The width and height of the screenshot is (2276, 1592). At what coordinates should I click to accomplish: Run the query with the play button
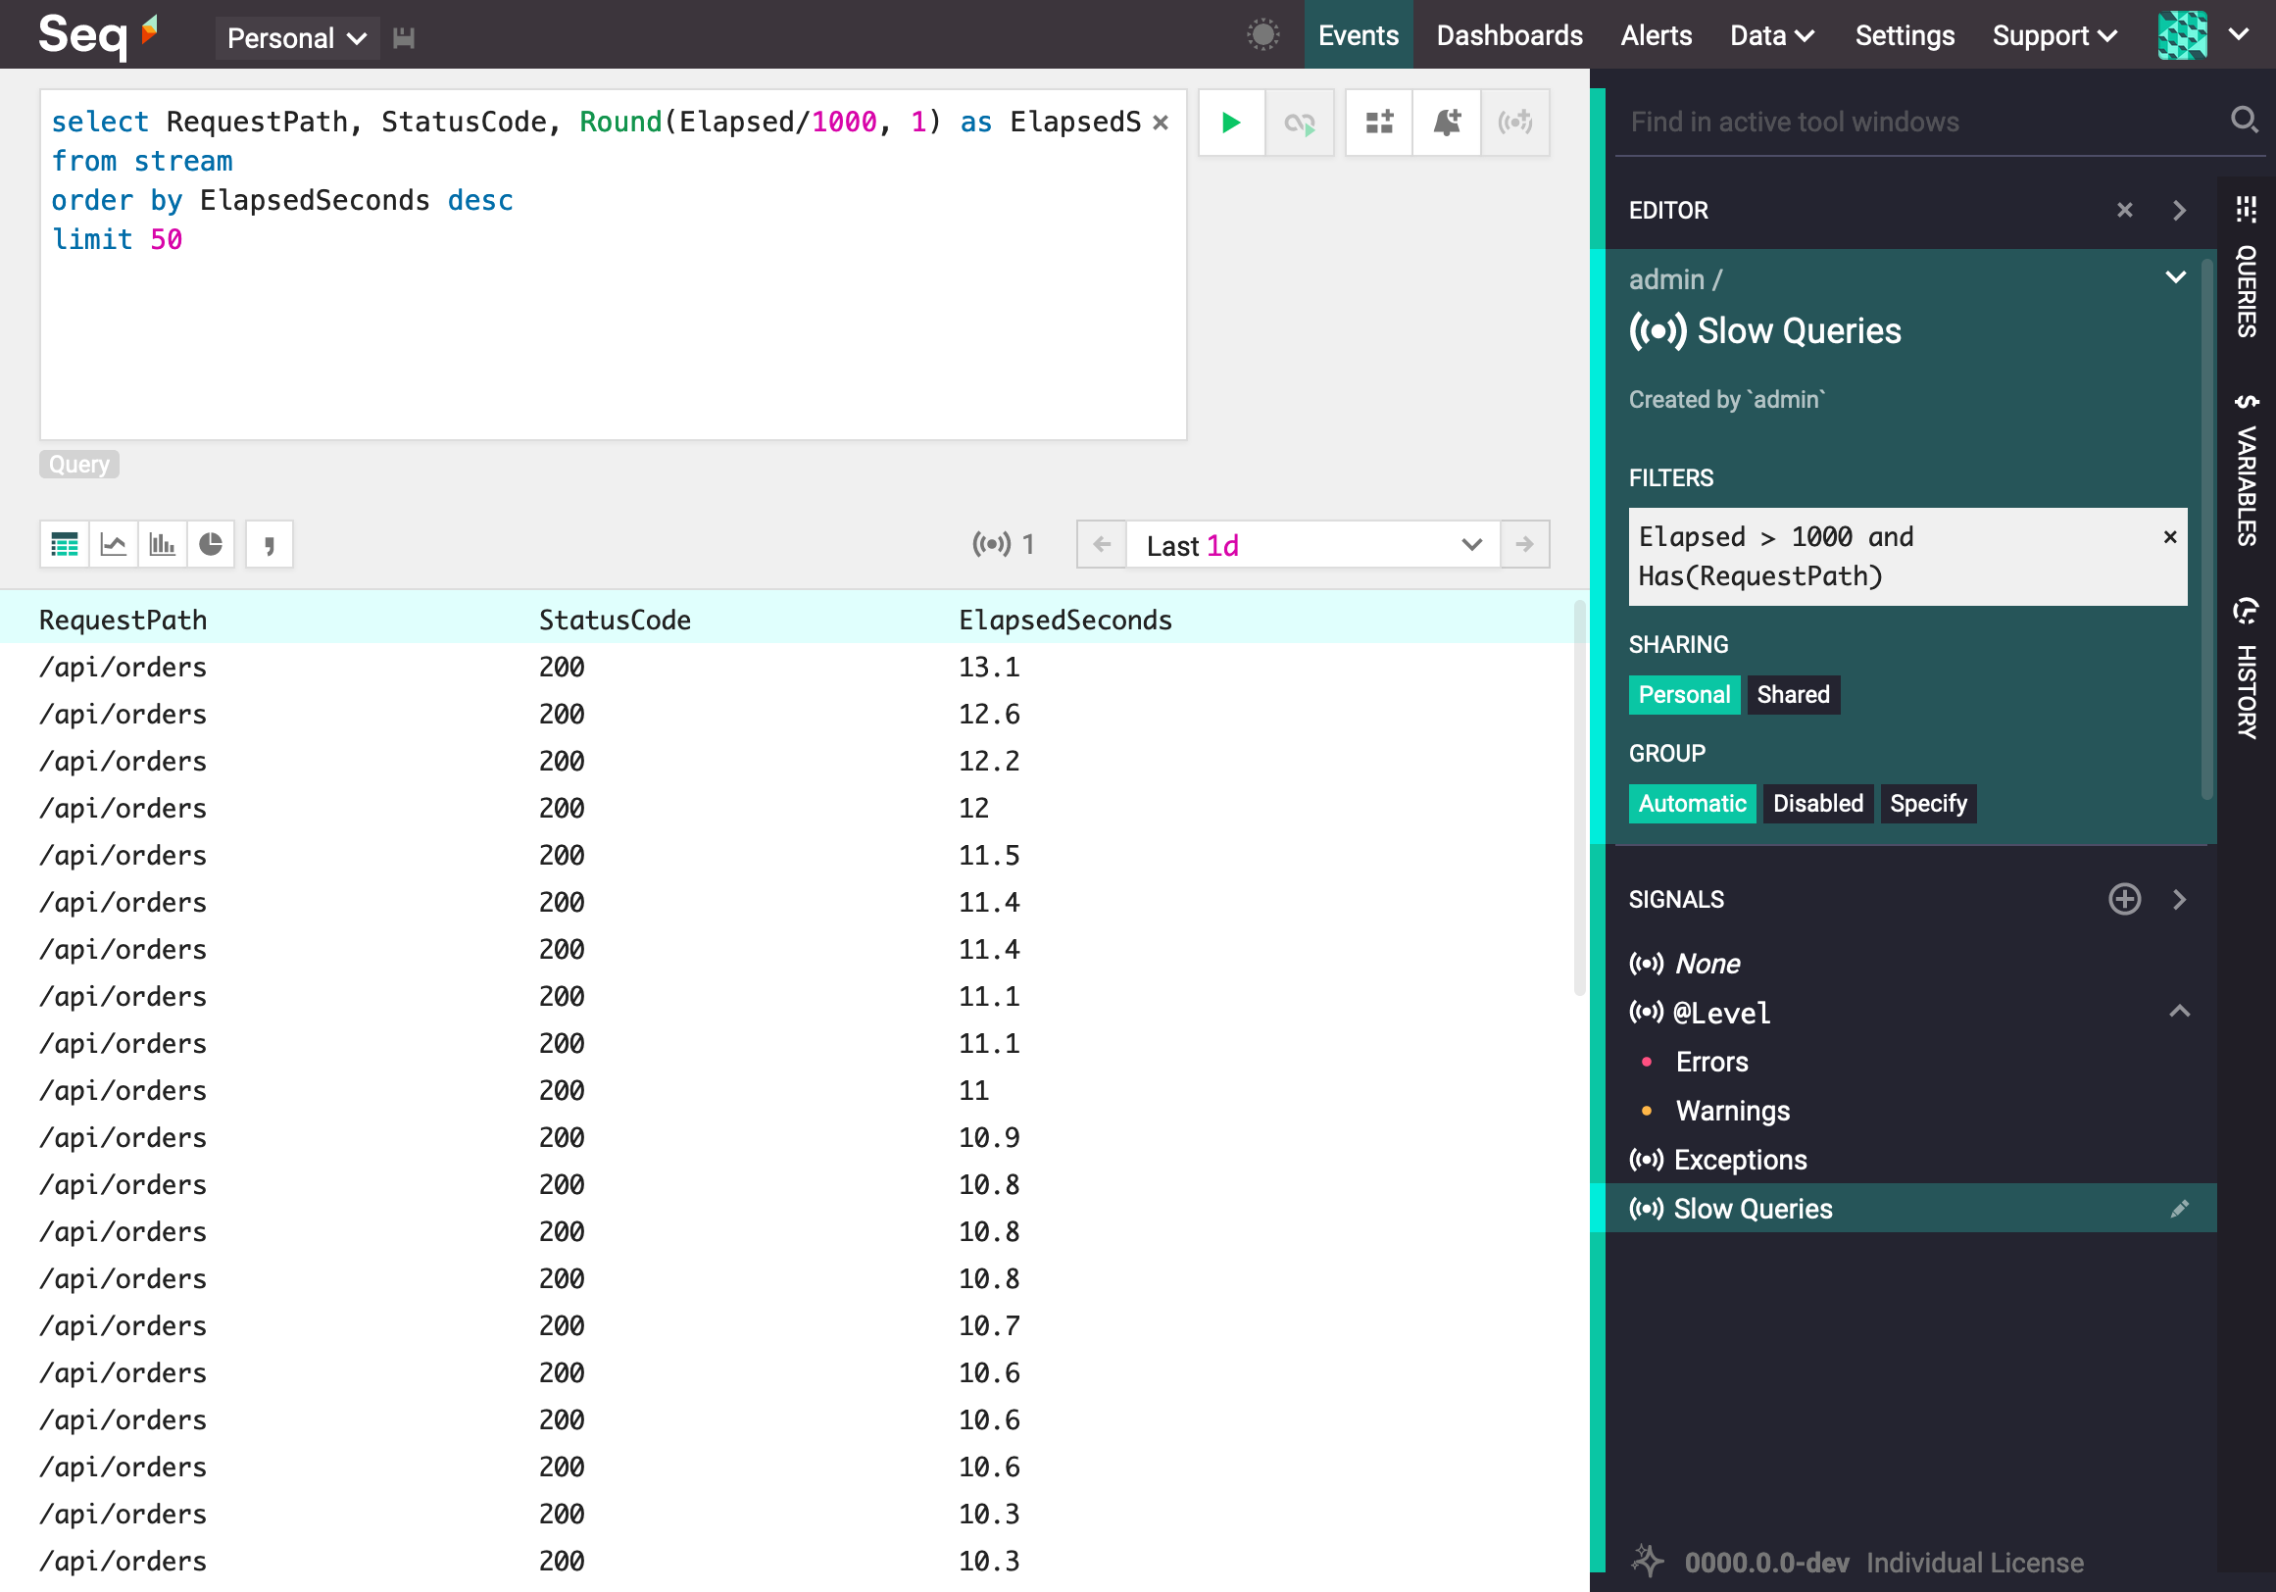[1231, 123]
